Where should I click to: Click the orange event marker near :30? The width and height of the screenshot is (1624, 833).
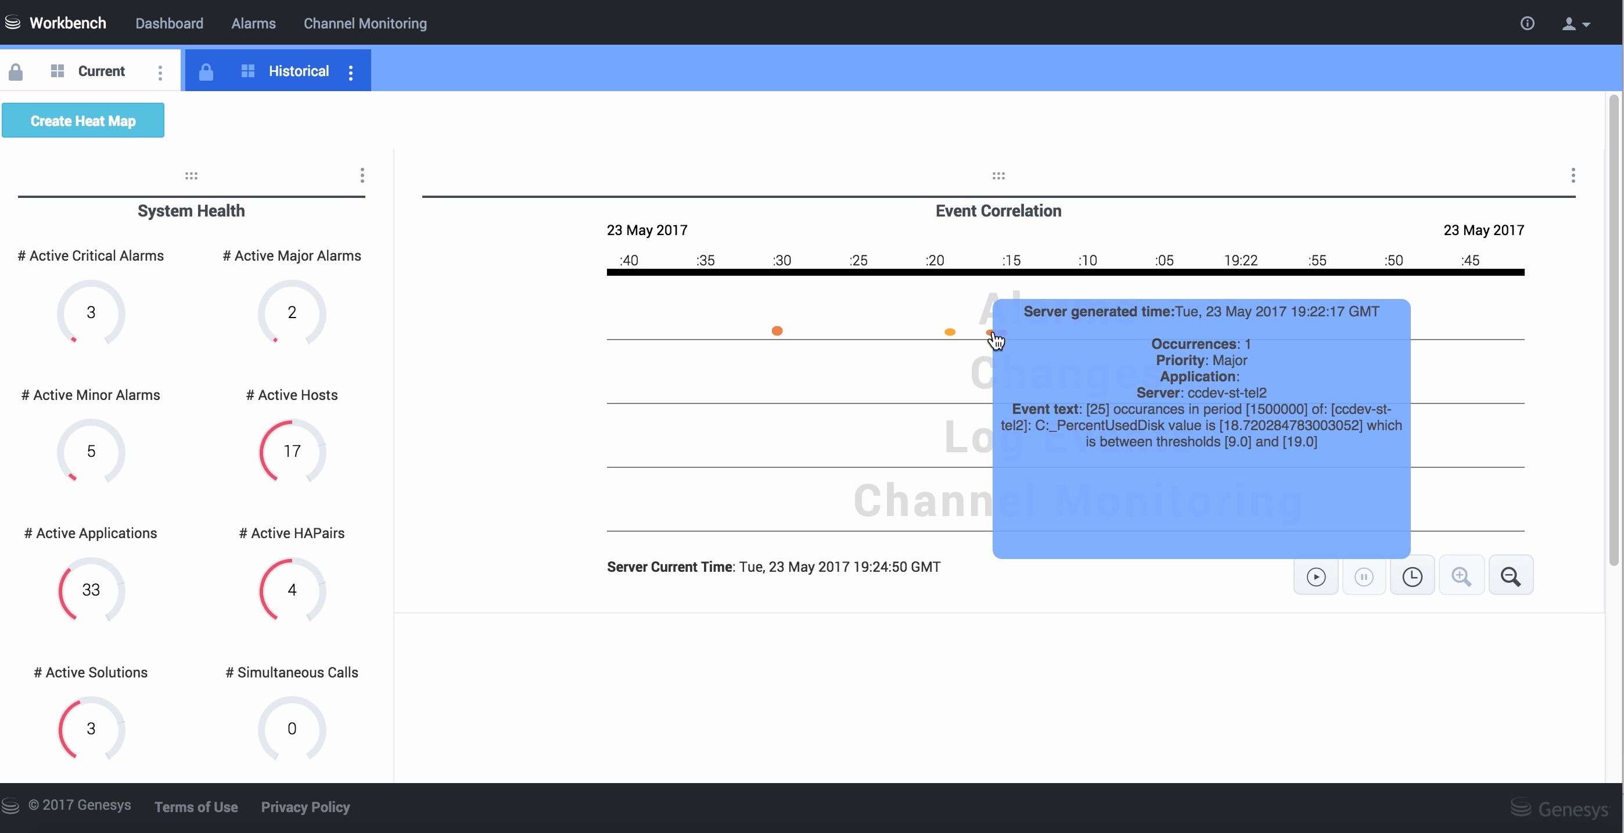777,331
